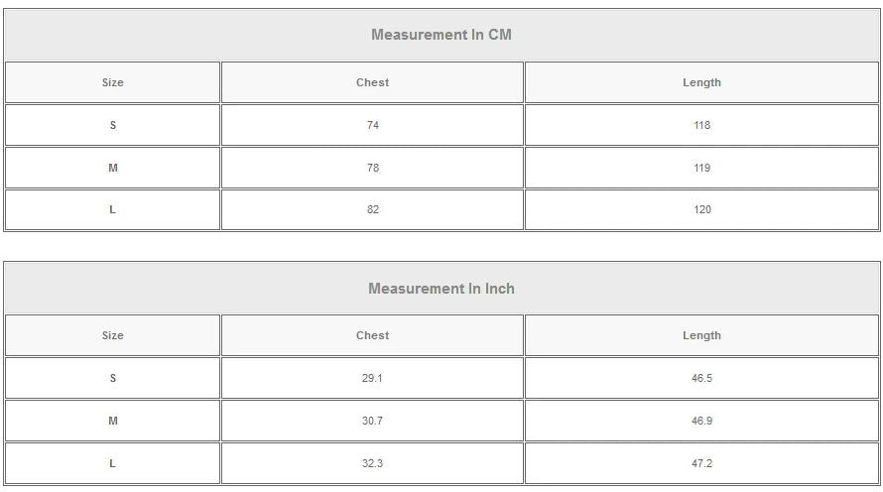Click the Size header in CM table
This screenshot has height=492, width=883.
113,82
